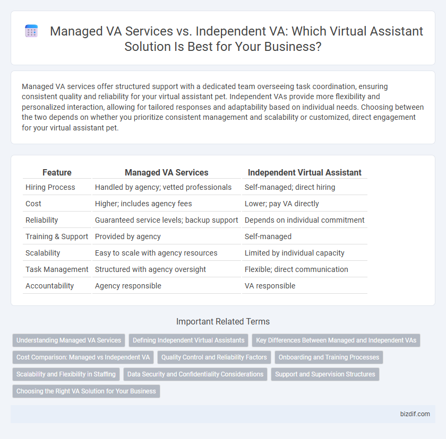The width and height of the screenshot is (446, 439).
Task: Select the Training & Support row label
Action: 57,236
